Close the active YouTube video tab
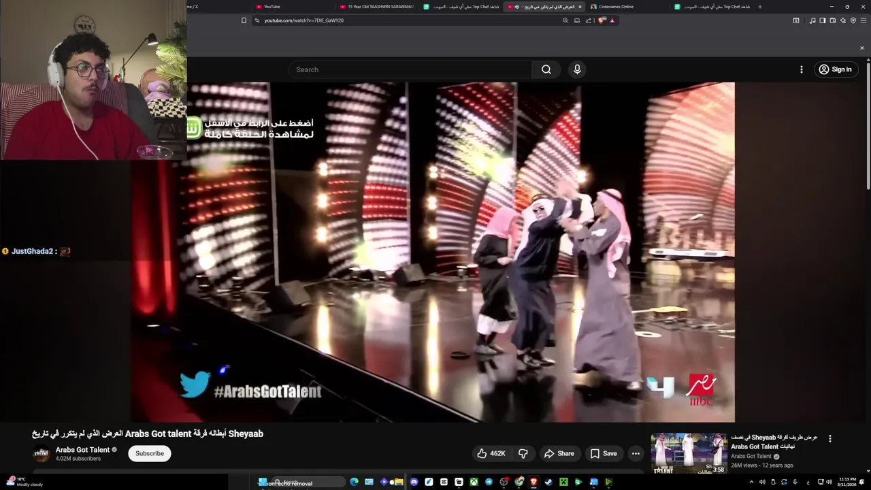The width and height of the screenshot is (871, 490). (x=580, y=7)
